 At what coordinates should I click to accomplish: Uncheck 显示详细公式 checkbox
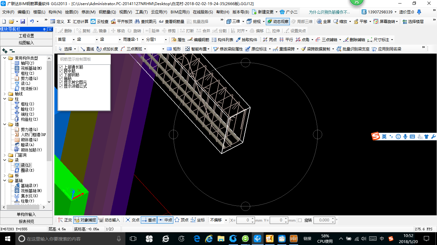click(61, 86)
